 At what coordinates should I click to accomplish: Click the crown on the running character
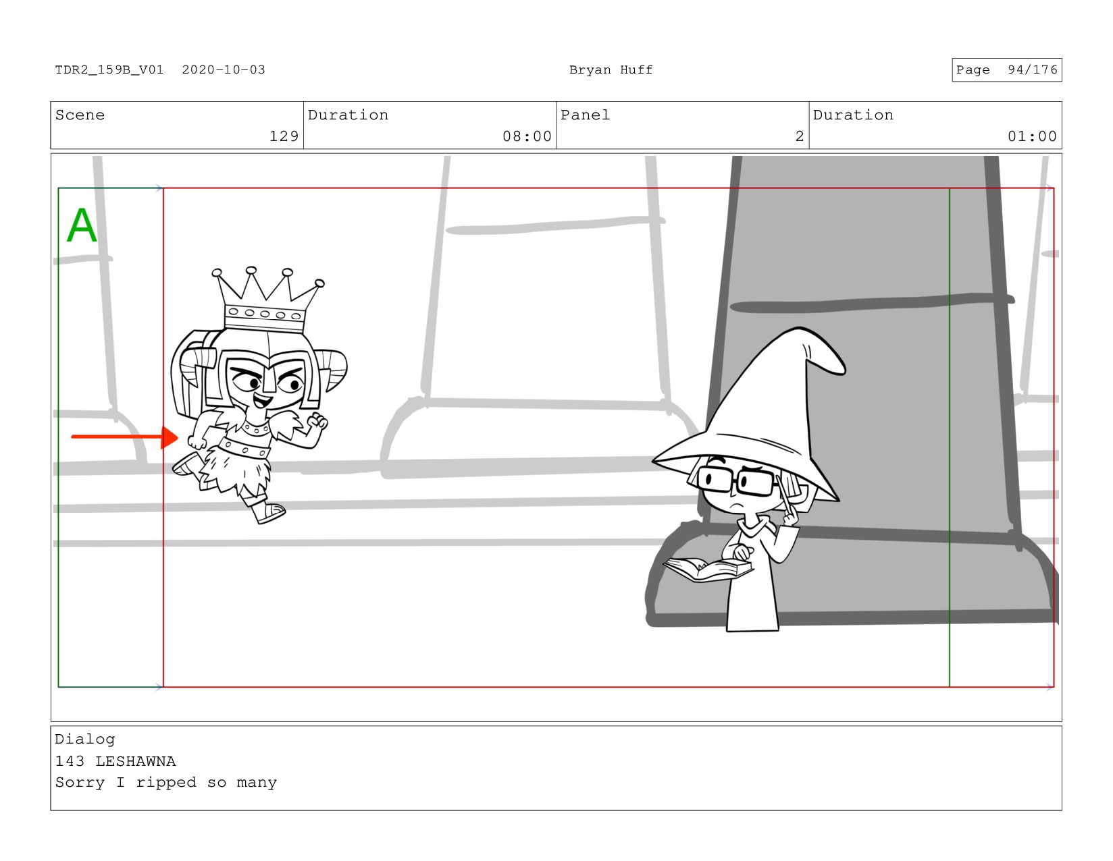(x=268, y=299)
